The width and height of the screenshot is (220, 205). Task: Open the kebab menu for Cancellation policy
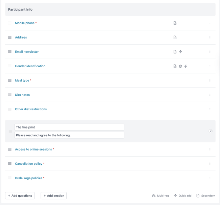(x=210, y=164)
